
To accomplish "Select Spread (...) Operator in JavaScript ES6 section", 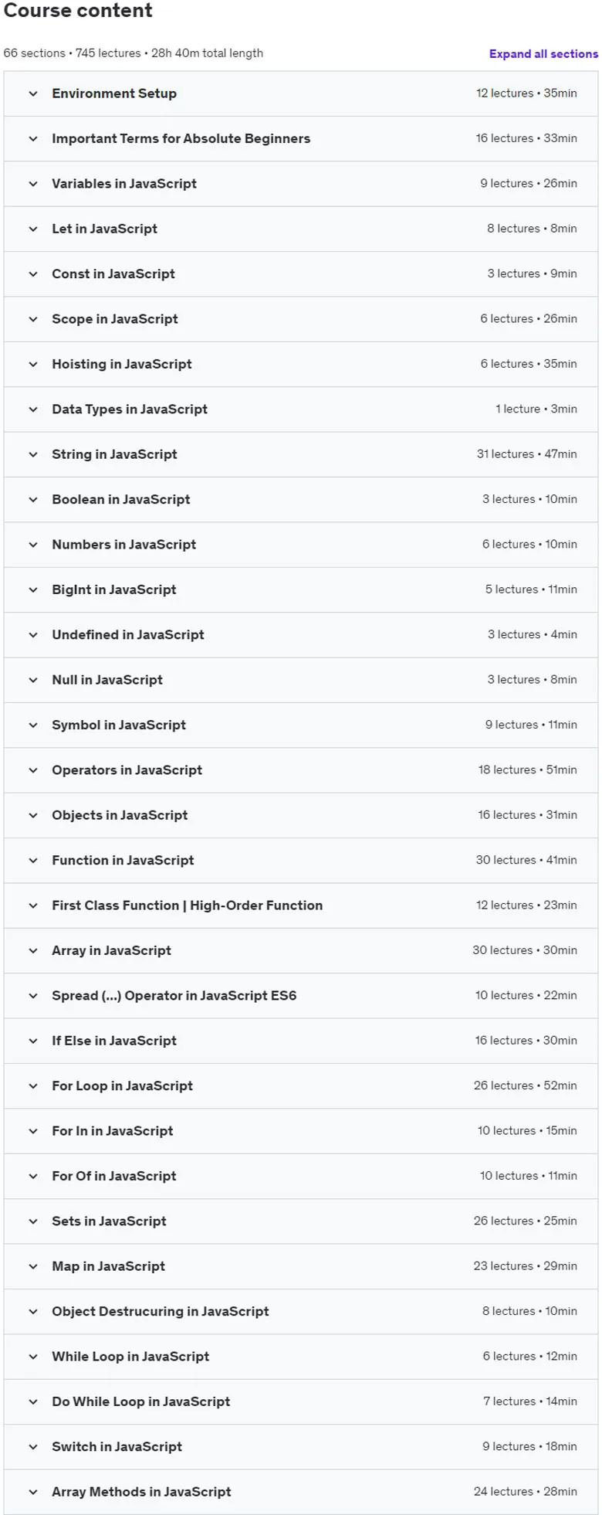I will 301,996.
